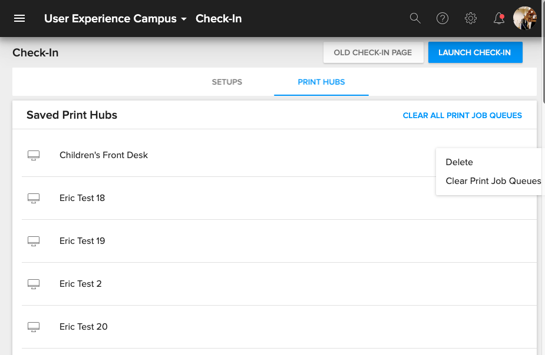Image resolution: width=545 pixels, height=355 pixels.
Task: Click the Launch Check-In button
Action: click(x=475, y=52)
